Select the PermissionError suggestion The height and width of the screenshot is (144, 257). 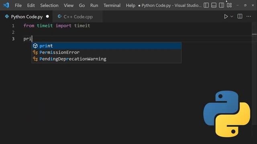(x=106, y=52)
